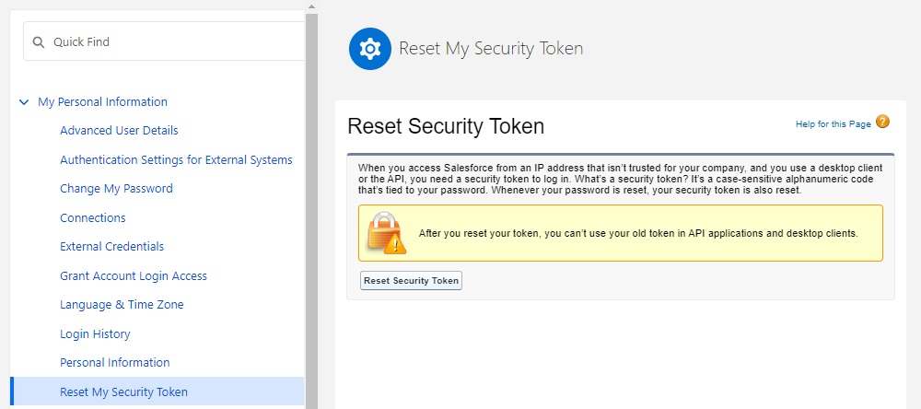This screenshot has width=921, height=409.
Task: Open Help for this Page link
Action: [833, 124]
